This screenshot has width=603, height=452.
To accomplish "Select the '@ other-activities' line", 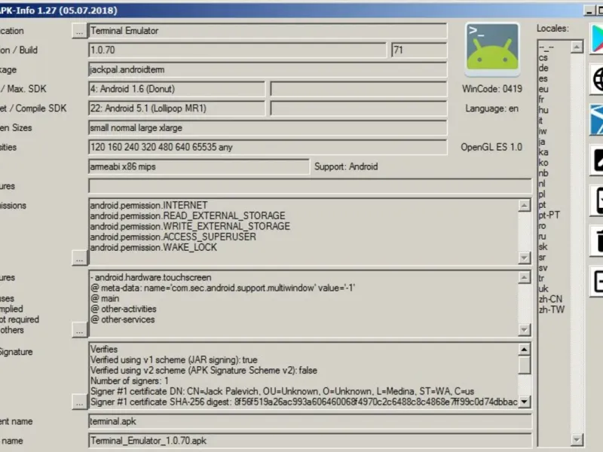I will (124, 309).
